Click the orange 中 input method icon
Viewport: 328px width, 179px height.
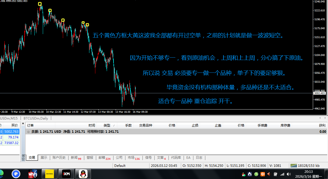click(x=262, y=174)
